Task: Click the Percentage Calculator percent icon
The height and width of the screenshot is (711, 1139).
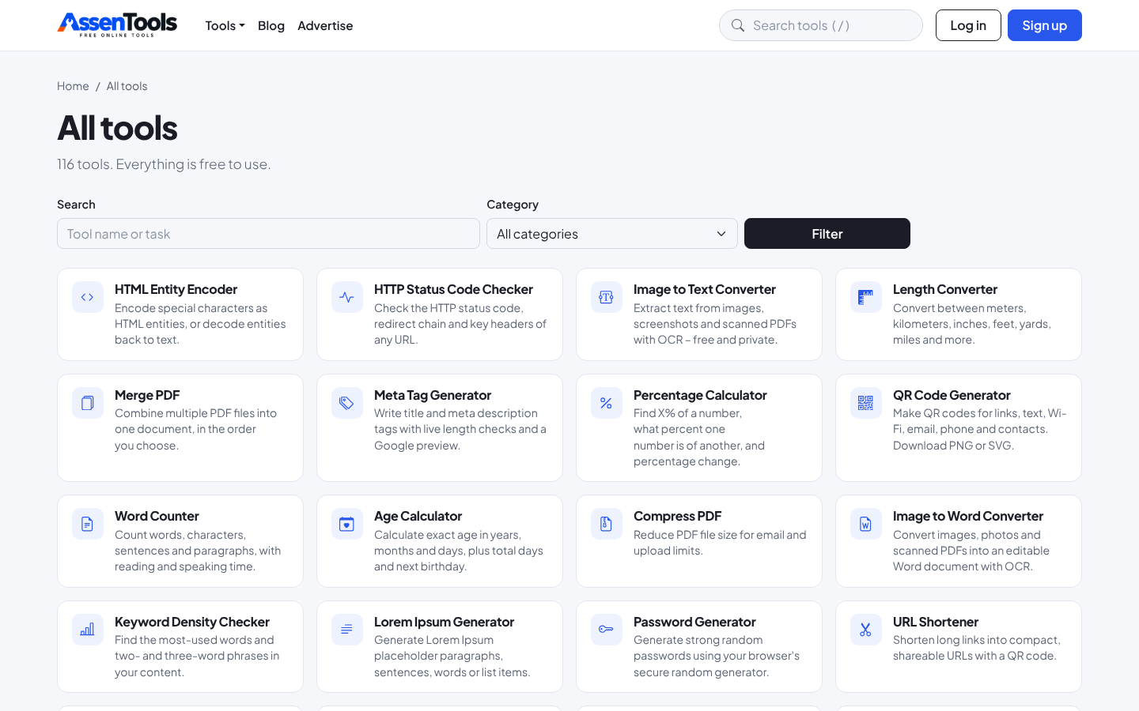Action: point(607,403)
